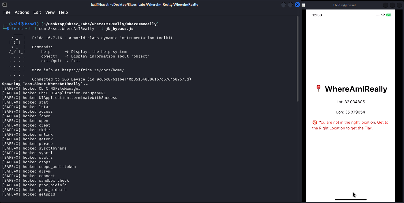
Task: Click the 'hooked lstat' log line
Action: (x=26, y=107)
